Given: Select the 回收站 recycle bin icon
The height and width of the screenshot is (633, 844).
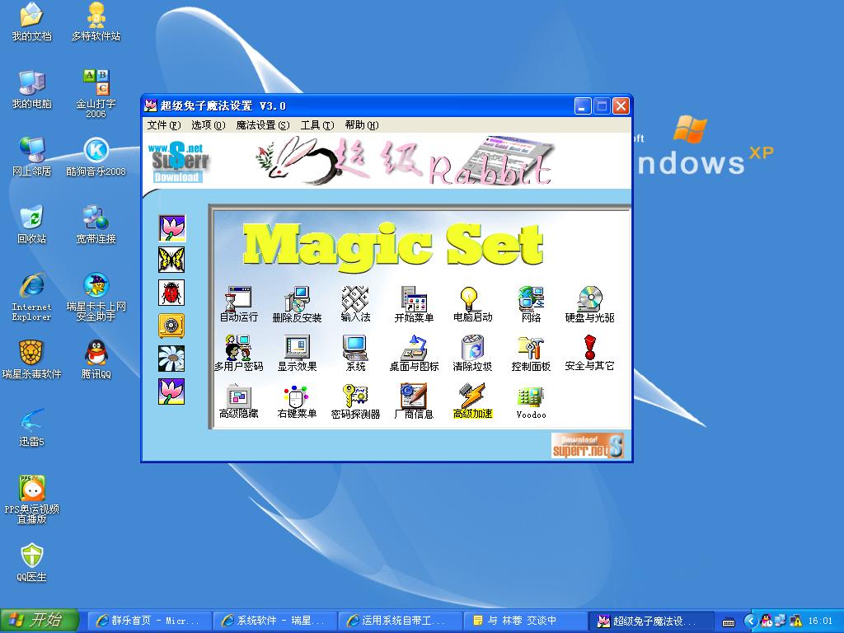Looking at the screenshot, I should click(32, 224).
